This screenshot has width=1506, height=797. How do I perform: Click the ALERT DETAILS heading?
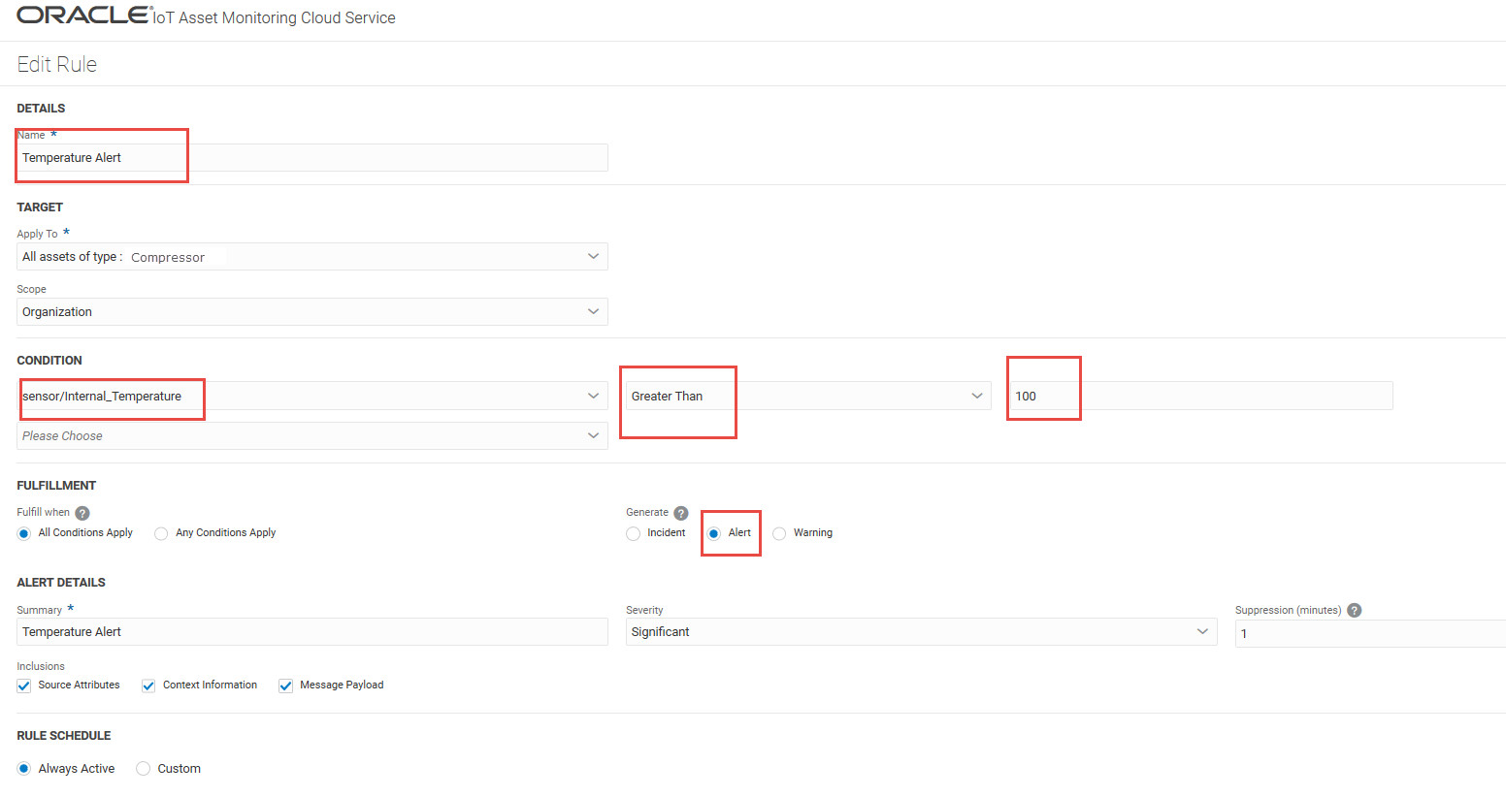pyautogui.click(x=61, y=583)
